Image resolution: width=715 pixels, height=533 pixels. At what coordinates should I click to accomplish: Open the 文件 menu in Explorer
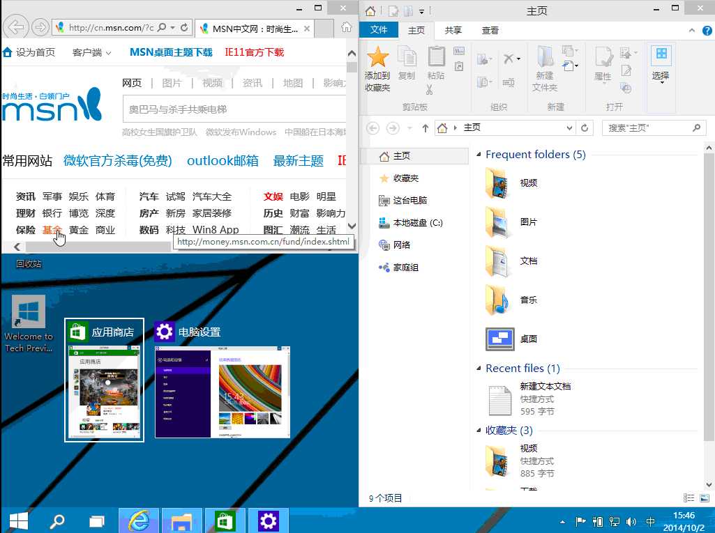[379, 30]
